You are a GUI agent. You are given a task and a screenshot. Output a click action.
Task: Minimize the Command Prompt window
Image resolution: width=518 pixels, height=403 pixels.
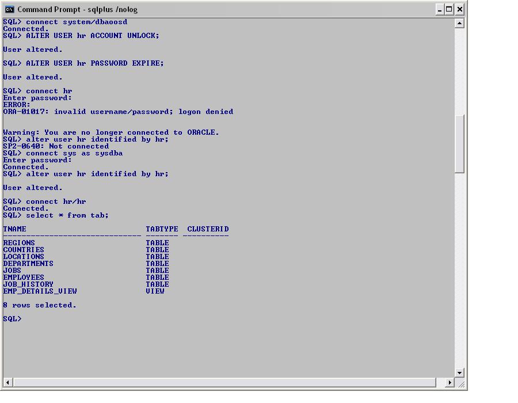tap(440, 9)
